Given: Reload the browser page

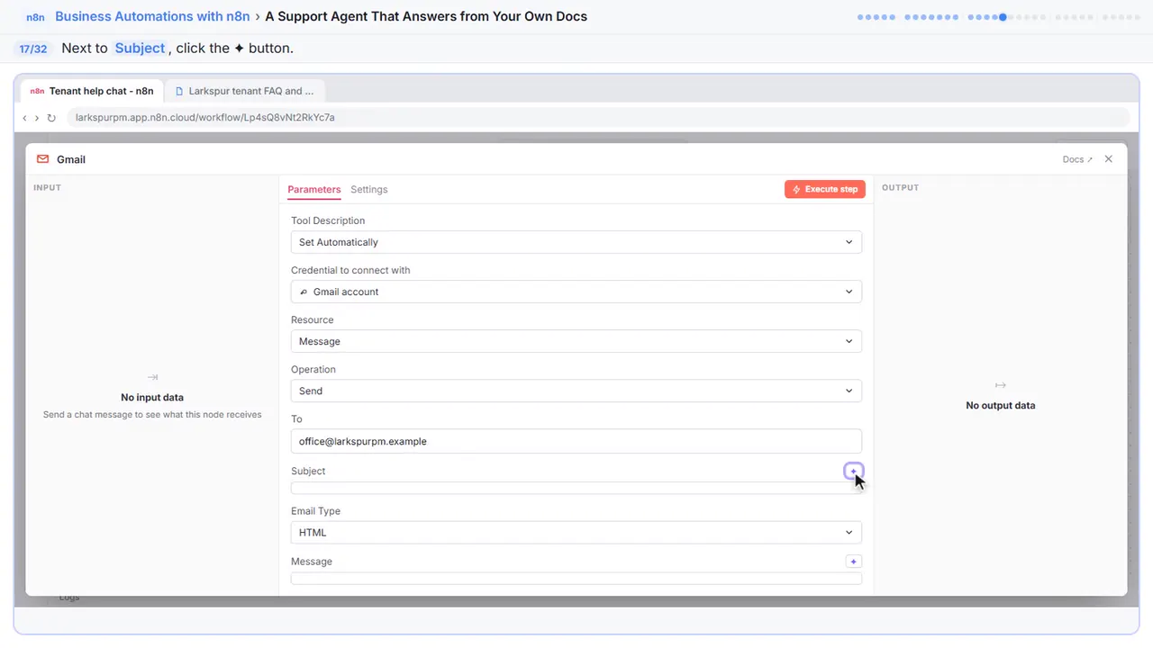Looking at the screenshot, I should pos(51,118).
